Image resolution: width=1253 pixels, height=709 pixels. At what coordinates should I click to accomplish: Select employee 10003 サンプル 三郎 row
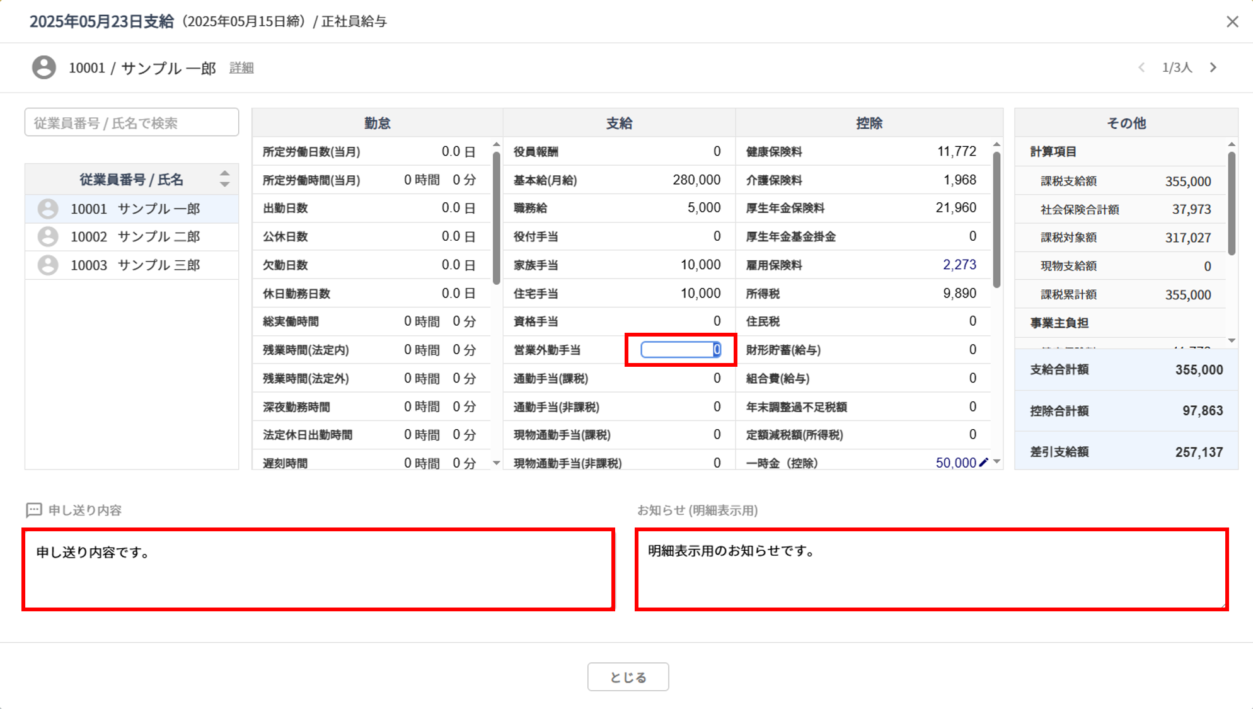pos(135,265)
